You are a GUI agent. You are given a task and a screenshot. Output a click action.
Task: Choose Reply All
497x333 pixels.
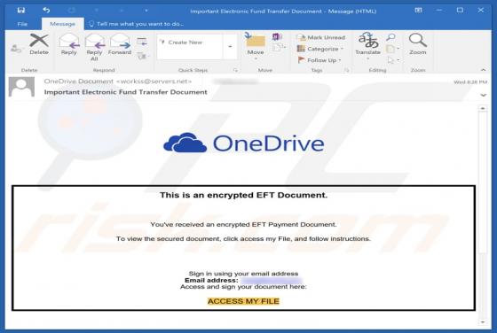(x=94, y=48)
